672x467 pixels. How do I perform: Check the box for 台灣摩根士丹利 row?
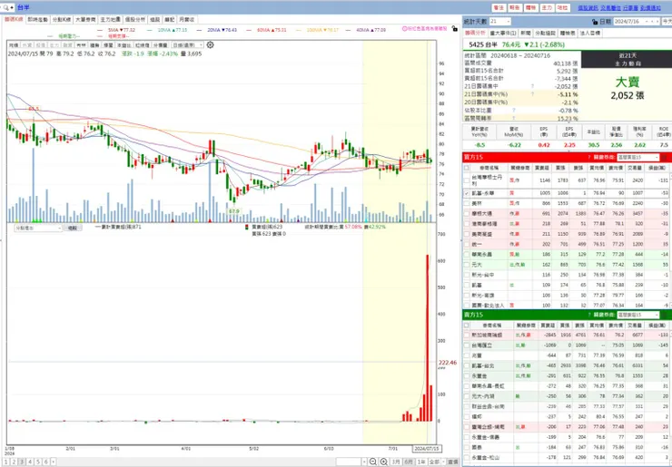coord(466,180)
